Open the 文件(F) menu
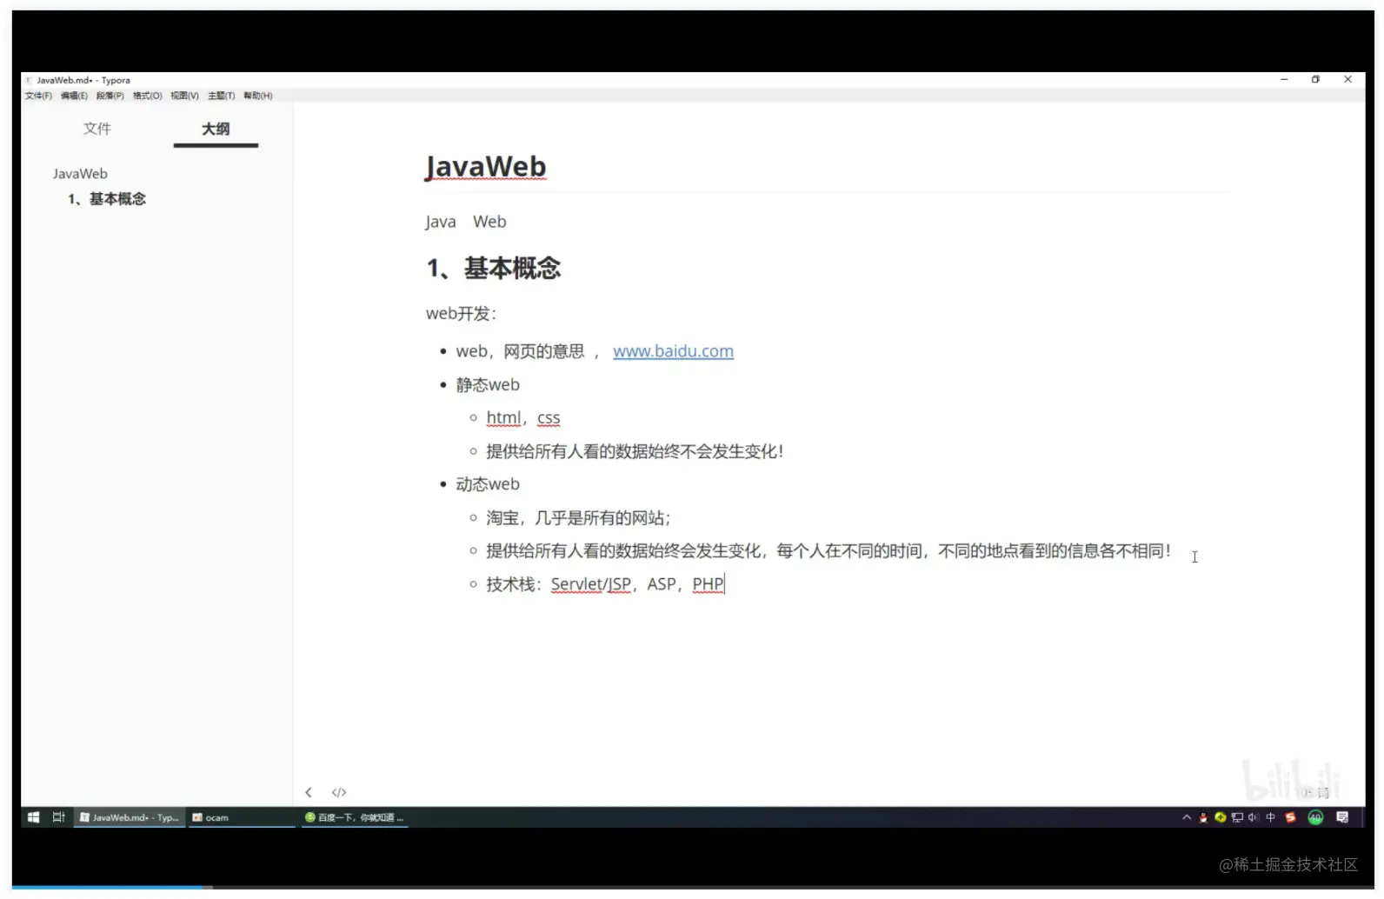The width and height of the screenshot is (1384, 899). tap(38, 96)
